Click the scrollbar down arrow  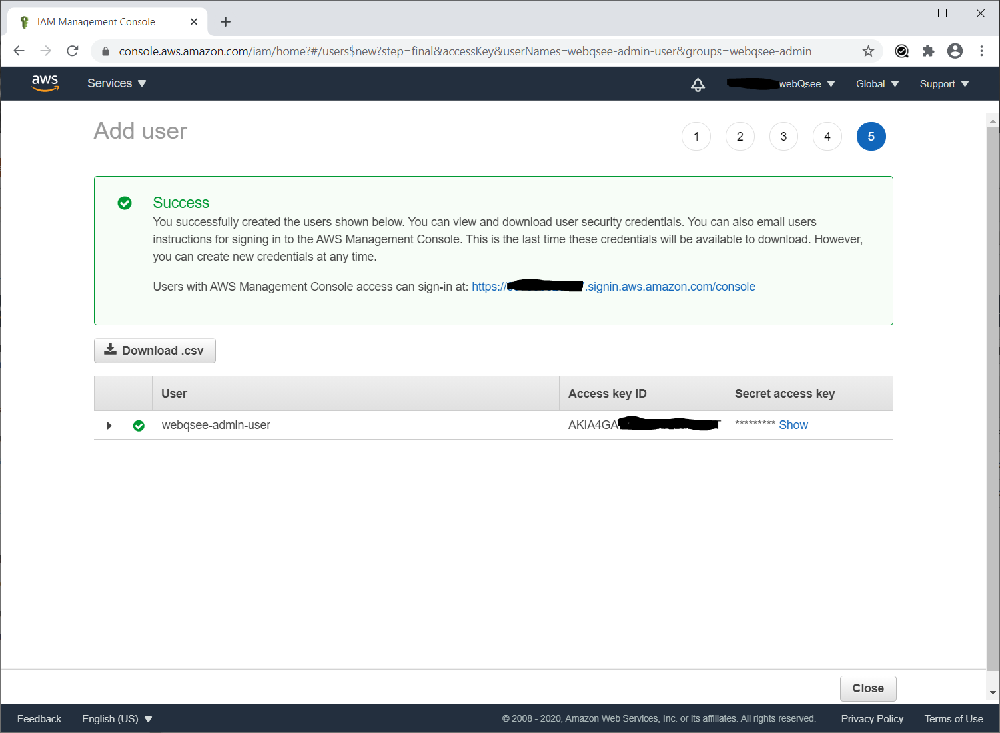[993, 693]
